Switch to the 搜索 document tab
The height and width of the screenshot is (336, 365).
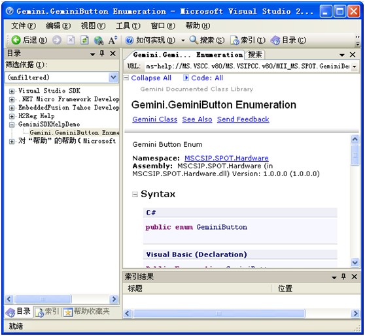pyautogui.click(x=255, y=55)
